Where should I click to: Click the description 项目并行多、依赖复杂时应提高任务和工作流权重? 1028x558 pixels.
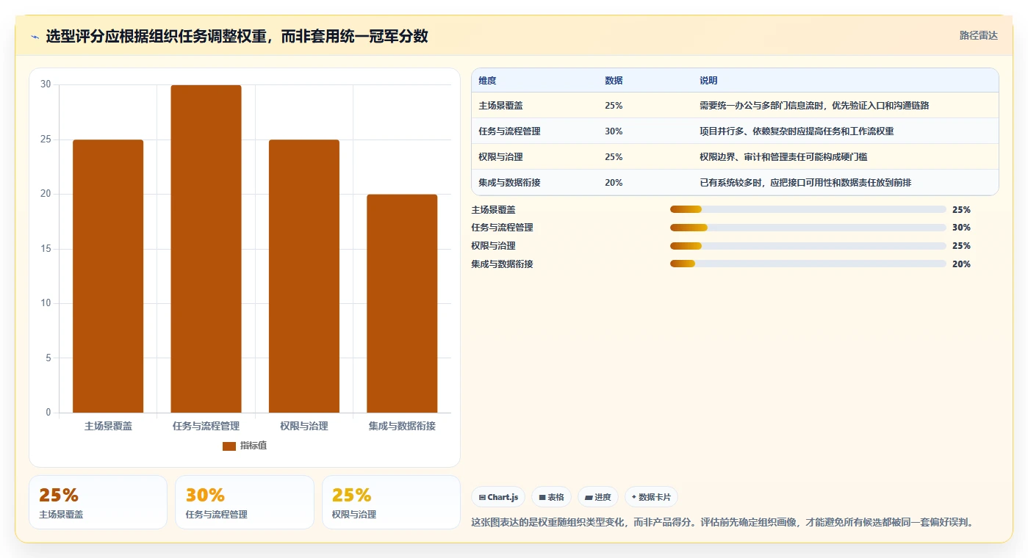797,131
